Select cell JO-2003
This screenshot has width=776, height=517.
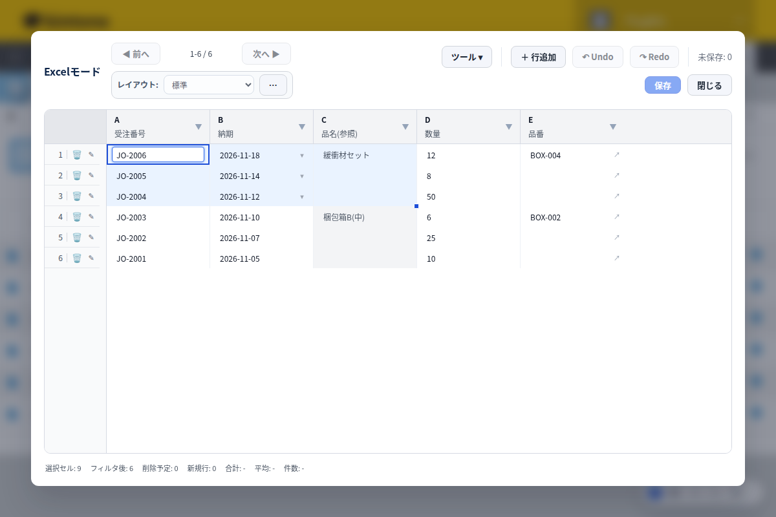tap(158, 217)
